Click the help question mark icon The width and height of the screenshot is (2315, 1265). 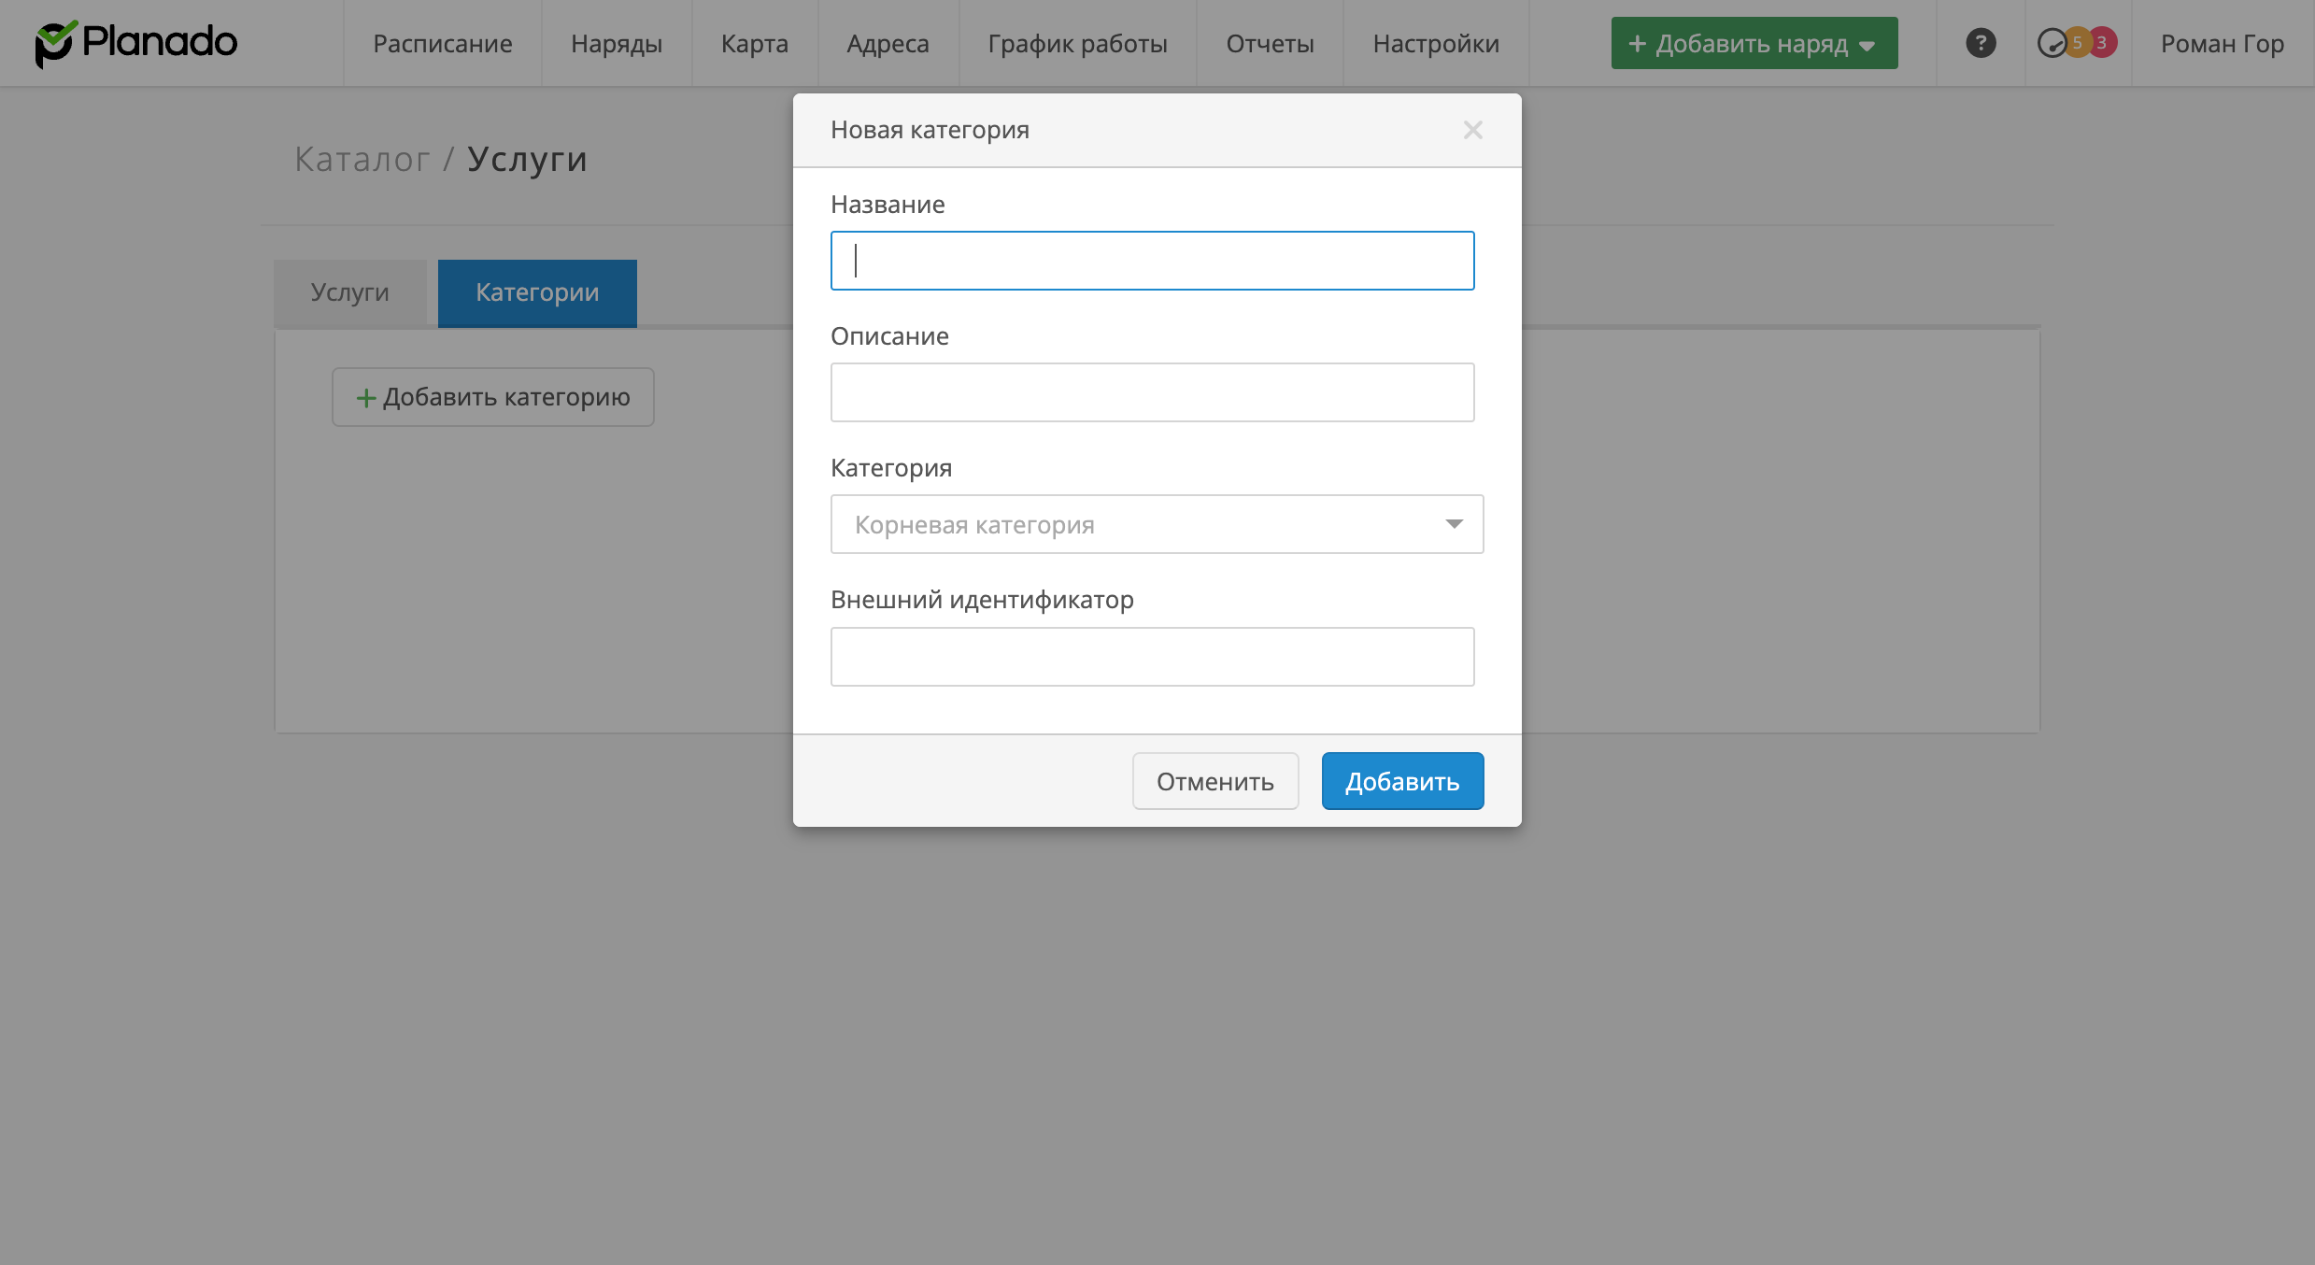pyautogui.click(x=1980, y=43)
